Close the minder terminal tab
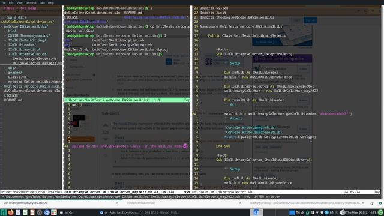Screen dimensions: 384x216 (x=240, y=203)
